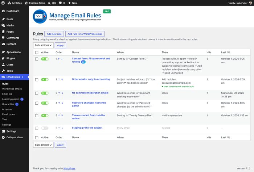Move rule 5 up in order
The width and height of the screenshot is (254, 172).
click(59, 116)
